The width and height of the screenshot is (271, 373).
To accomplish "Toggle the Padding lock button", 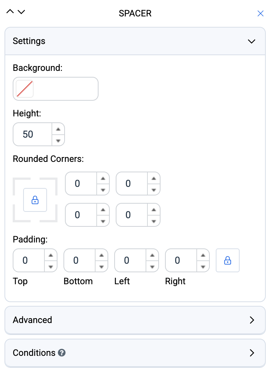I will point(228,260).
